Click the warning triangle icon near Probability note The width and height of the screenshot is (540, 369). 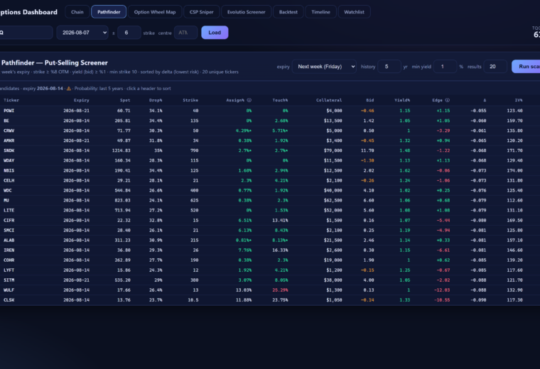[x=69, y=89]
